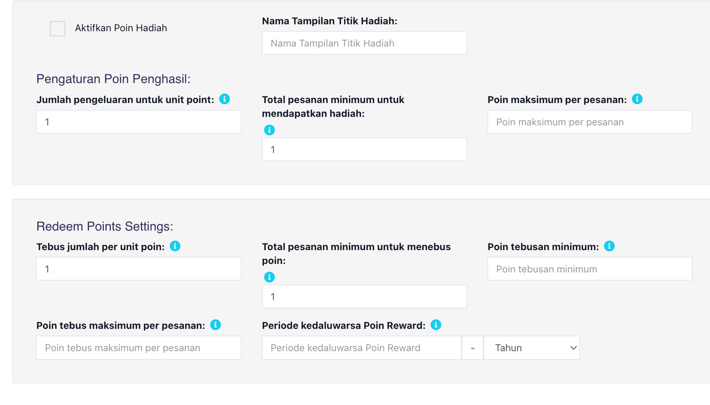This screenshot has width=710, height=405.
Task: Click info icon beside Jumlah pengeluaran untuk unit point
Action: click(225, 99)
